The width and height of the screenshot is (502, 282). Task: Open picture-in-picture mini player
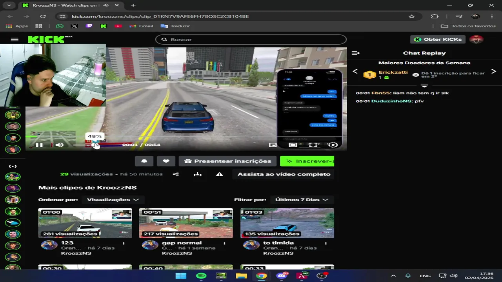click(x=273, y=145)
